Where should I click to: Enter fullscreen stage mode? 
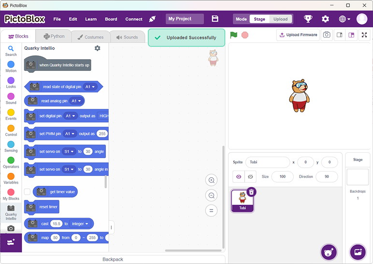[364, 35]
